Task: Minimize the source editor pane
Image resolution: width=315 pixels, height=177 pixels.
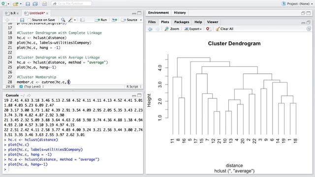Action: tap(134, 13)
